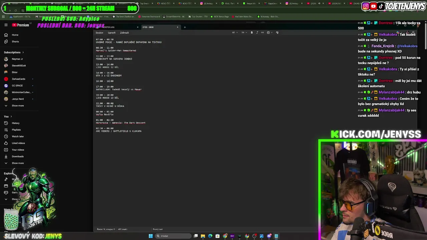Open SteveWillDoIt subscription channel
Screen dimensions: 427x240
pos(19,66)
